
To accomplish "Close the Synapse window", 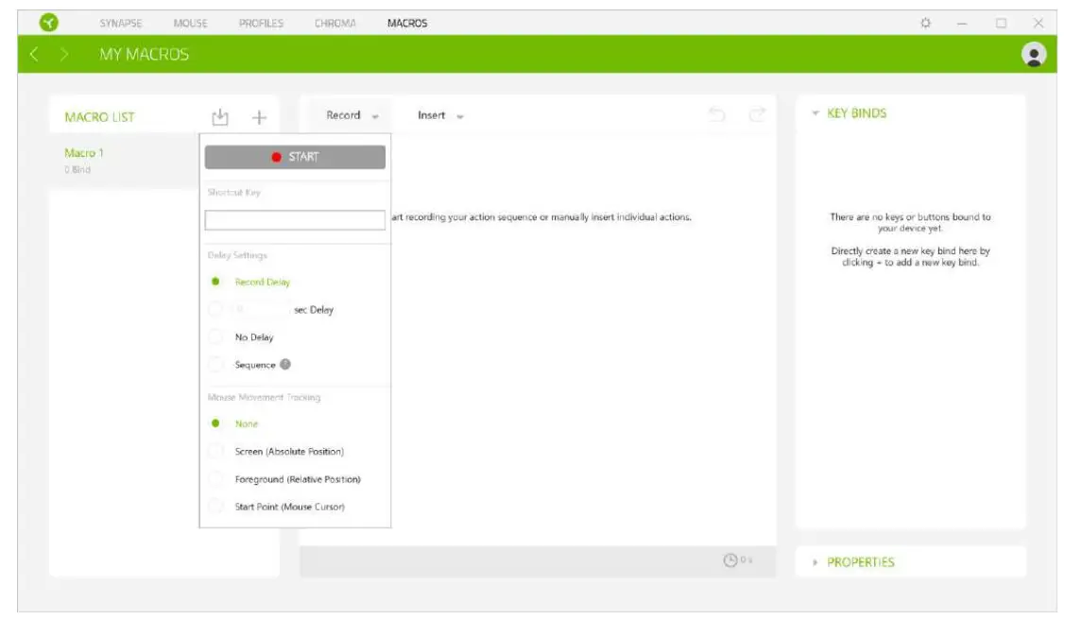I will pos(1039,23).
